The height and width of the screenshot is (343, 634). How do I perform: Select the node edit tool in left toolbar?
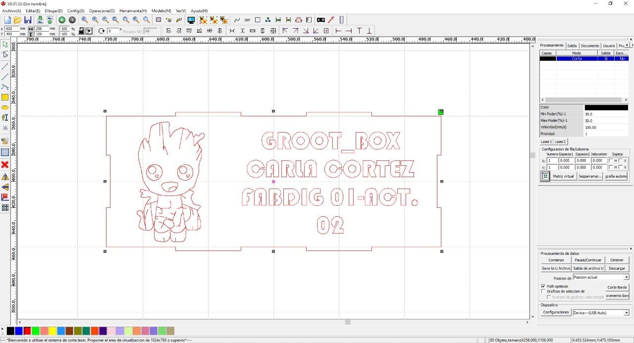click(x=5, y=54)
